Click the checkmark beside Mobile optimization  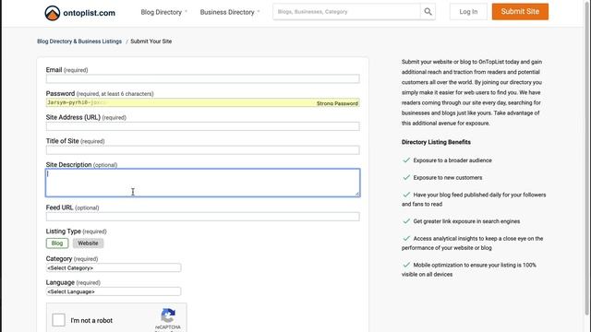[x=406, y=265]
